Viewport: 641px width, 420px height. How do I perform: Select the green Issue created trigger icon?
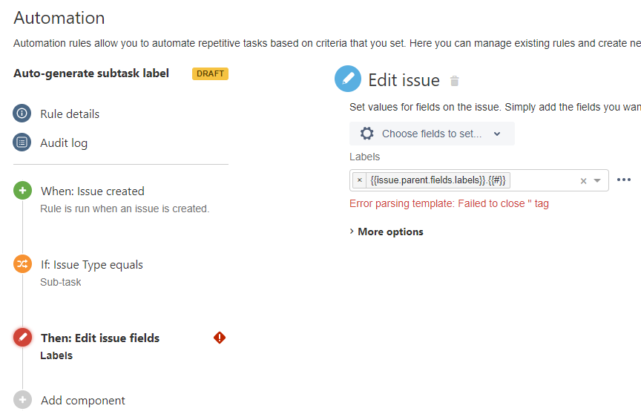tap(22, 191)
